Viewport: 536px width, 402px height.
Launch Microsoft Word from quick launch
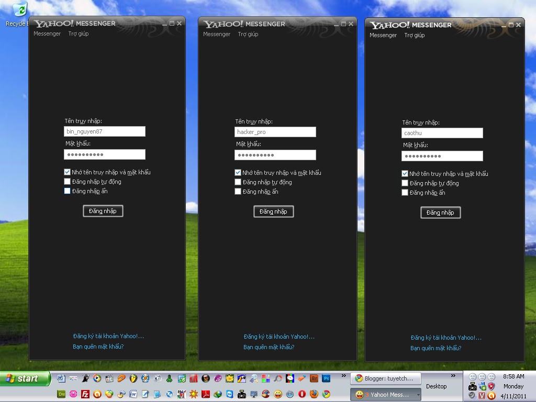tap(61, 378)
